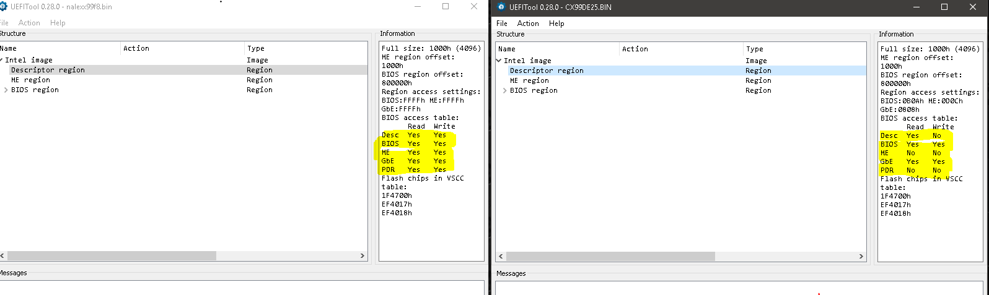Select BIOS region row in CX99DE25.BIN window
Image resolution: width=989 pixels, height=295 pixels.
click(680, 90)
